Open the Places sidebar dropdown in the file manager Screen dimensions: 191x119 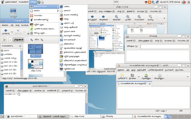pyautogui.click(x=7, y=46)
